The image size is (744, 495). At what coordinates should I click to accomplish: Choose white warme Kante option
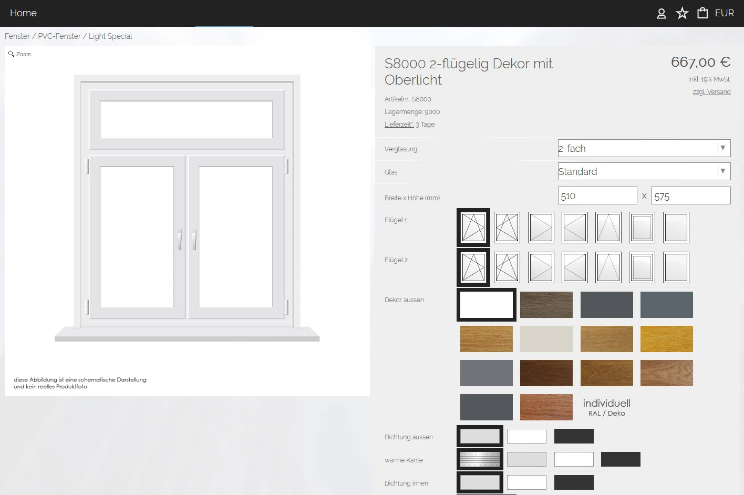tap(574, 459)
